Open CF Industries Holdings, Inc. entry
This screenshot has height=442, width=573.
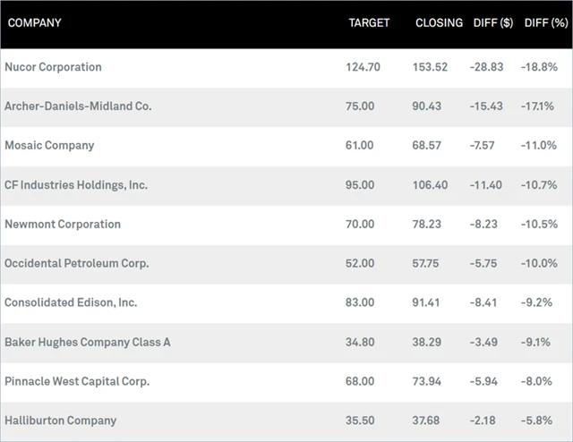pos(76,184)
